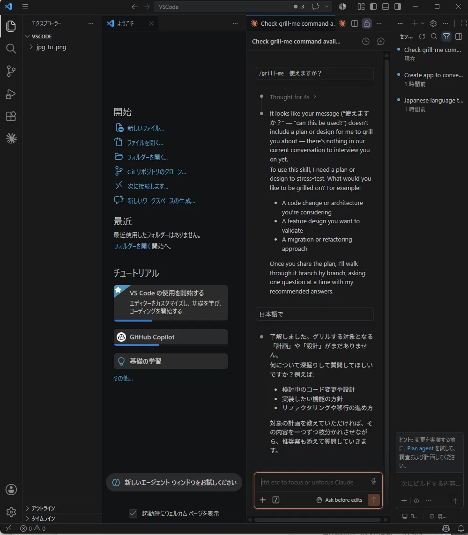
Task: Click the Claude spark icon beside editor tab
Action: (342, 23)
